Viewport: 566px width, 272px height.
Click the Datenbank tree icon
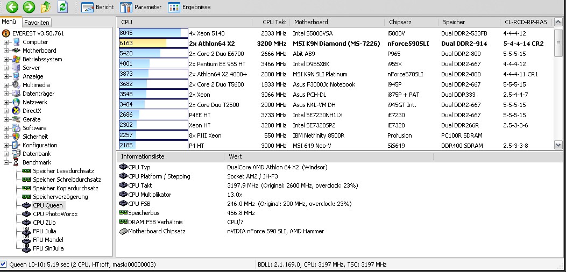(16, 154)
